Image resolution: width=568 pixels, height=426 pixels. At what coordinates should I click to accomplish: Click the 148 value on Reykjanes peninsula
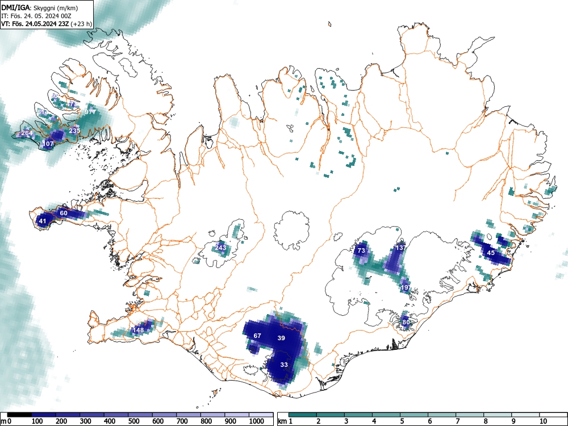[139, 330]
